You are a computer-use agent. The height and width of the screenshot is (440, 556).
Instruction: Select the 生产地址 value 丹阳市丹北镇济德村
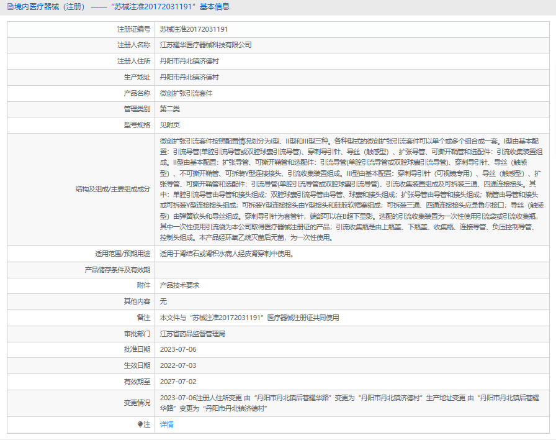point(189,77)
